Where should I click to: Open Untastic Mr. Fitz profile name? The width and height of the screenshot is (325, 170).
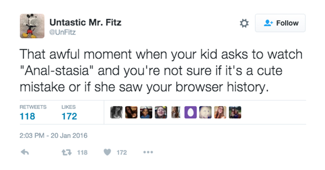85,22
